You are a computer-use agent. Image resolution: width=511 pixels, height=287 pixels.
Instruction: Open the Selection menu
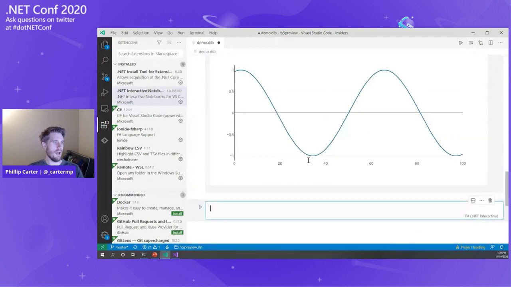coord(141,33)
